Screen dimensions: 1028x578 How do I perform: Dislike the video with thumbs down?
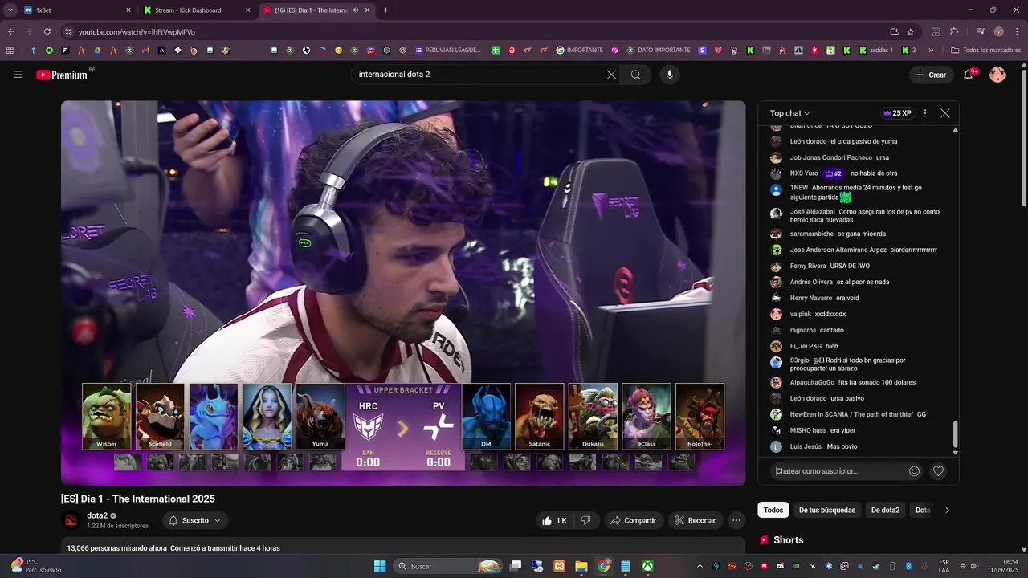point(585,520)
